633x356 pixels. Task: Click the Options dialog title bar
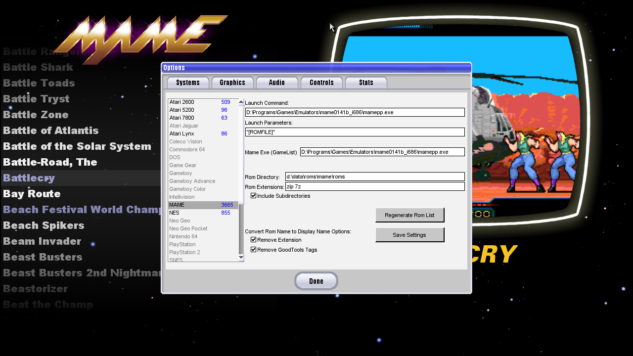coord(316,68)
